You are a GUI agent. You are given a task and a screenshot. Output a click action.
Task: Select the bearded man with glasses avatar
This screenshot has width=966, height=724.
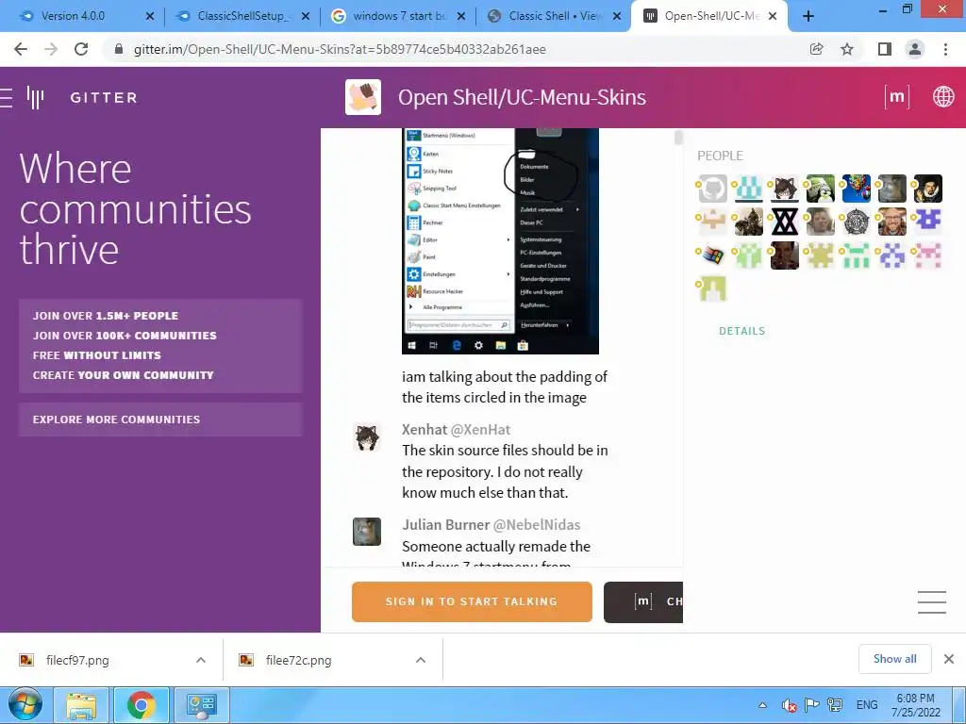click(892, 222)
